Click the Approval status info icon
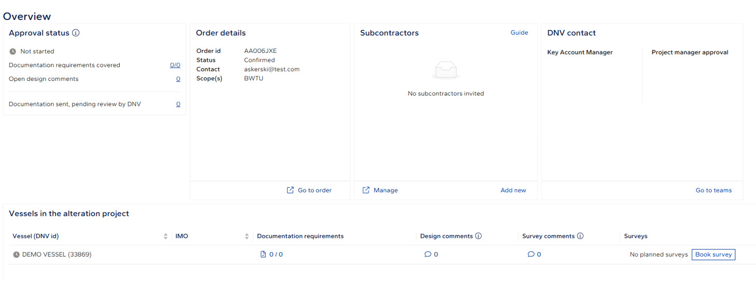The height and width of the screenshot is (281, 756). (76, 33)
